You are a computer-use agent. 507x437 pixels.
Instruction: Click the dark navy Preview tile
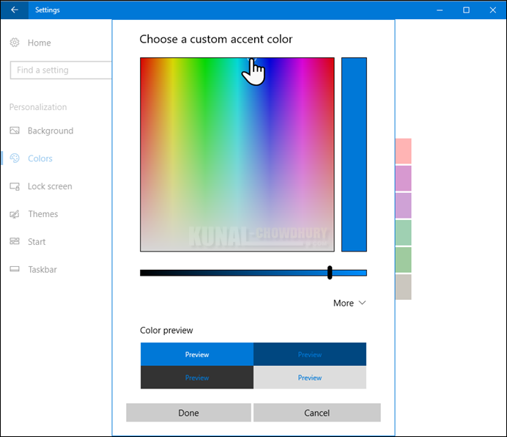click(x=310, y=354)
